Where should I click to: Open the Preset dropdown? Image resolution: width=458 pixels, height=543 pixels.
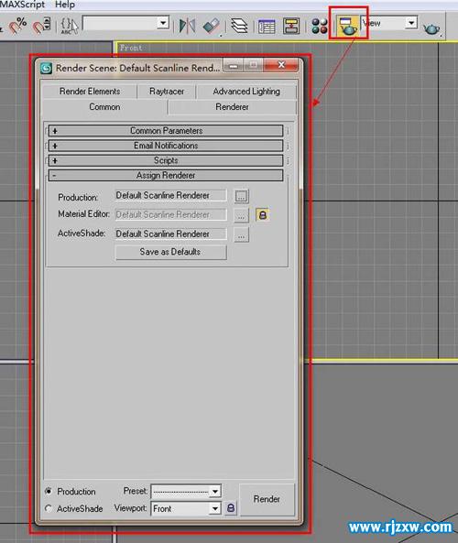(186, 491)
